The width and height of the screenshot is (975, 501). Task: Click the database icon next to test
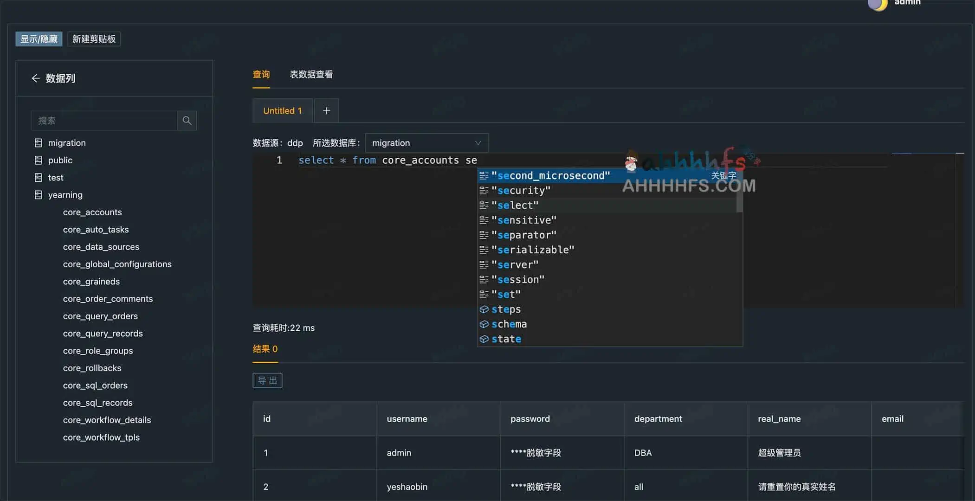point(39,177)
